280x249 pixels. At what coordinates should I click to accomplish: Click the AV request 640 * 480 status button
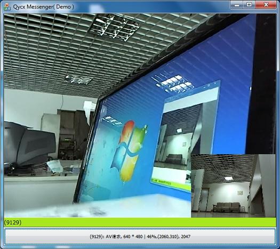pos(140,237)
